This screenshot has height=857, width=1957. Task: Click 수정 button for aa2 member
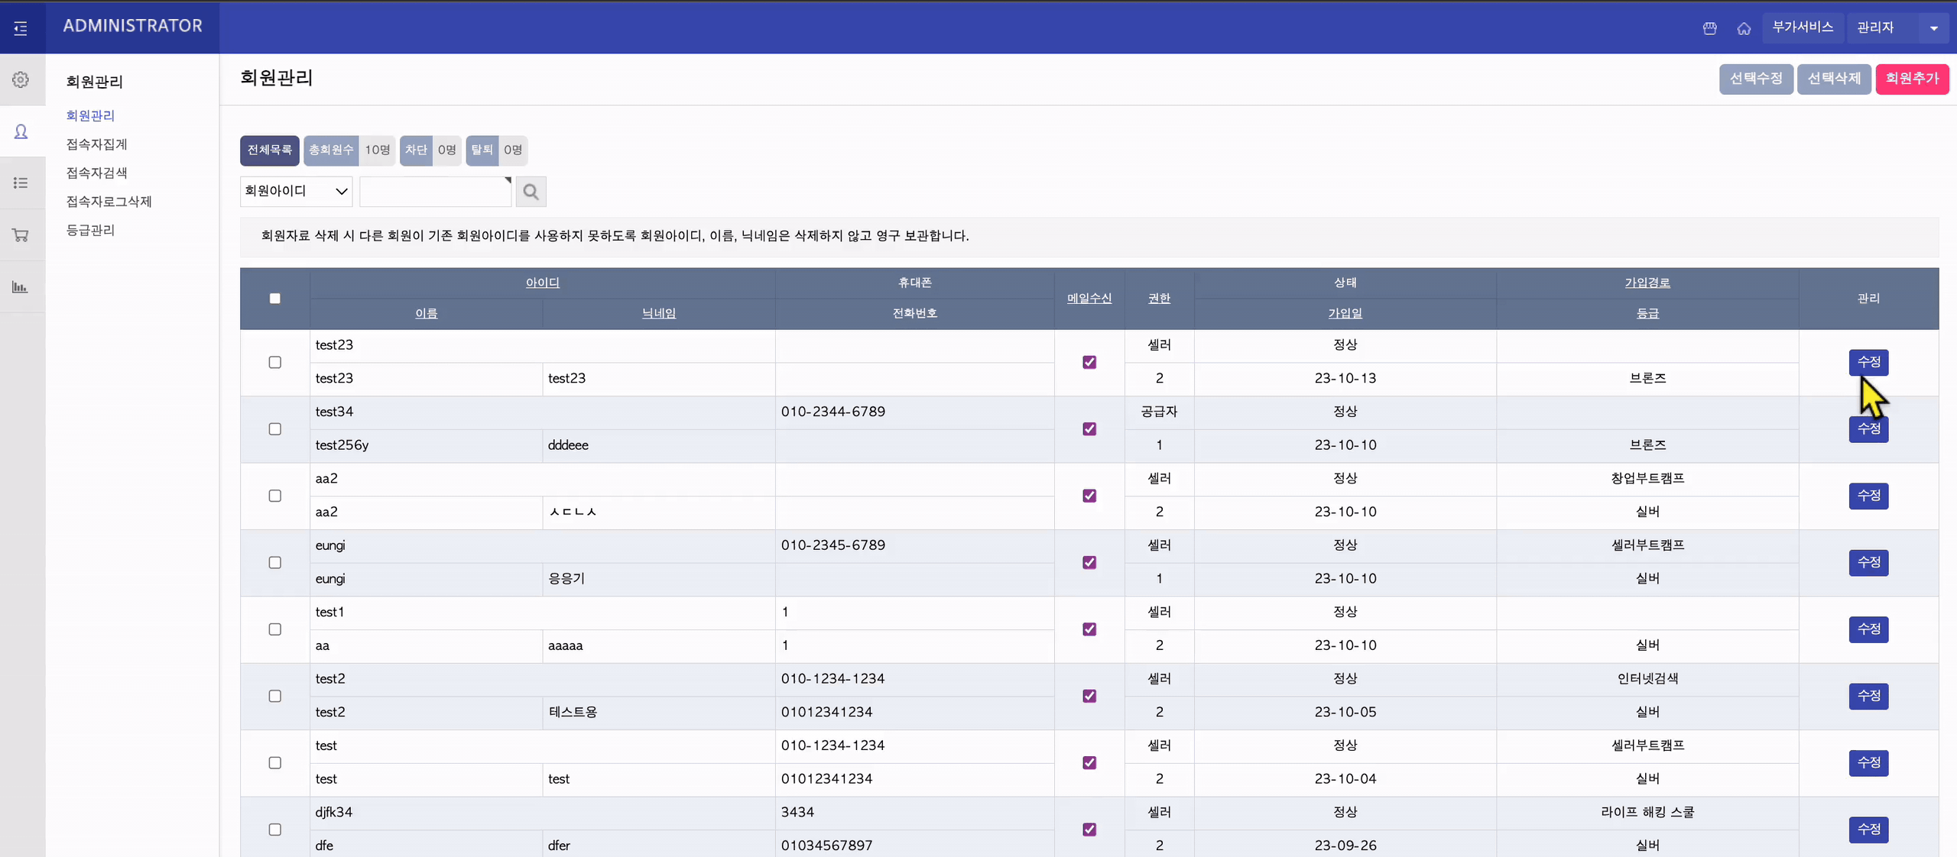tap(1868, 496)
